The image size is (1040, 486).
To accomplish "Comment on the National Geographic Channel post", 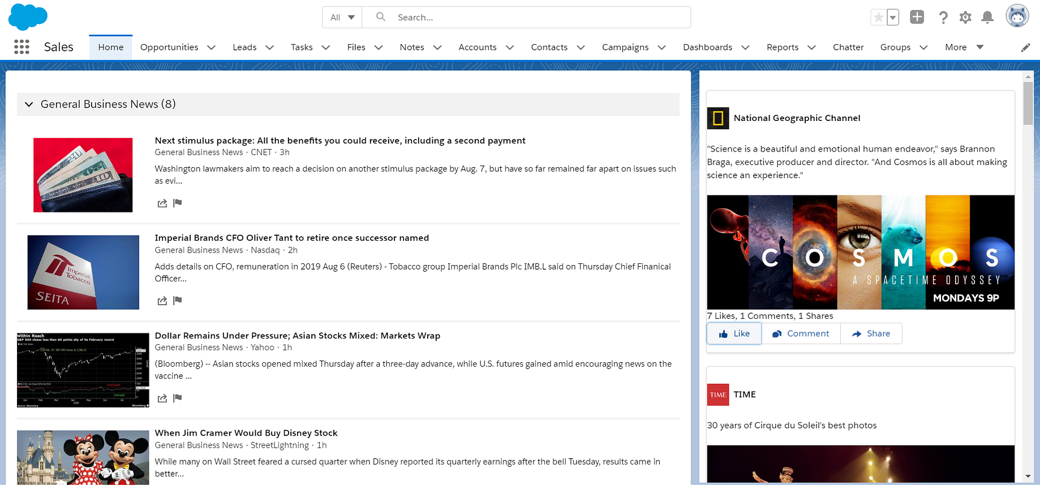I will (x=801, y=334).
